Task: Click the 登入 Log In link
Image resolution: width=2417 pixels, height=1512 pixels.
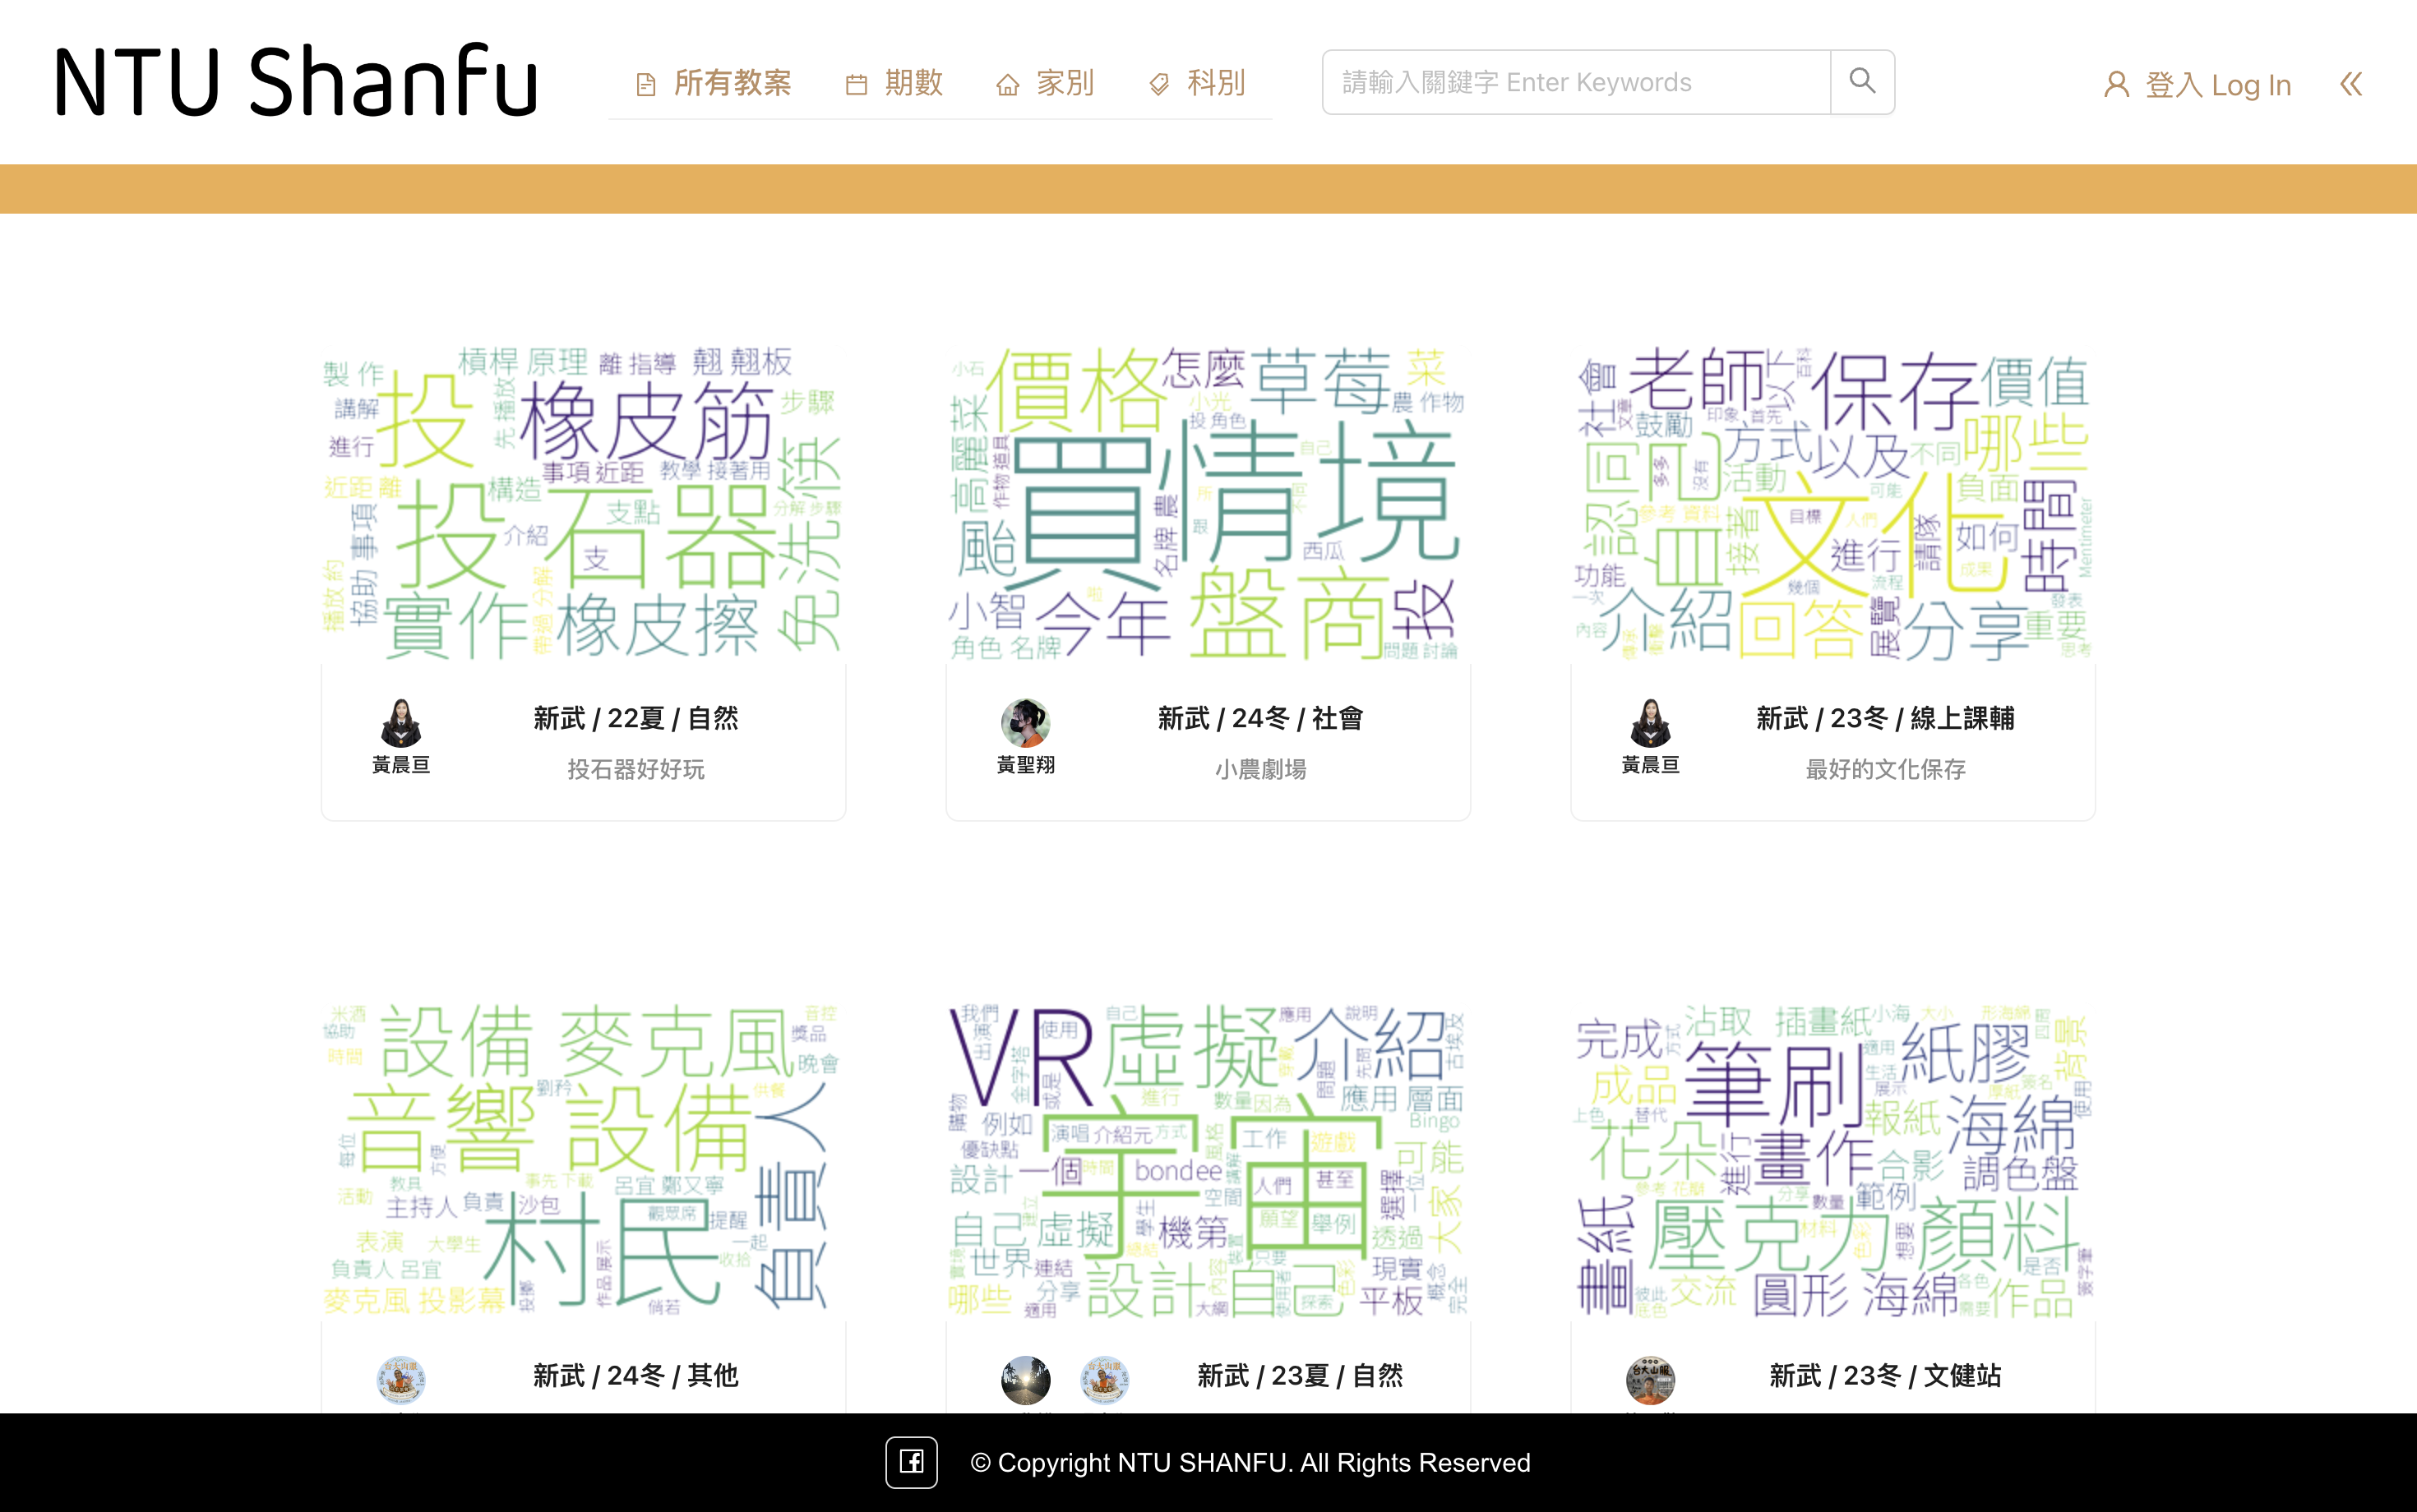Action: pyautogui.click(x=2218, y=85)
